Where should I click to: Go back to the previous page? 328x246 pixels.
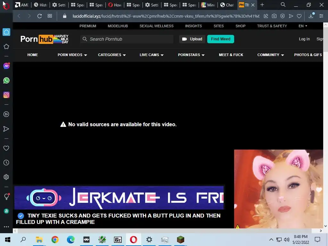19,16
